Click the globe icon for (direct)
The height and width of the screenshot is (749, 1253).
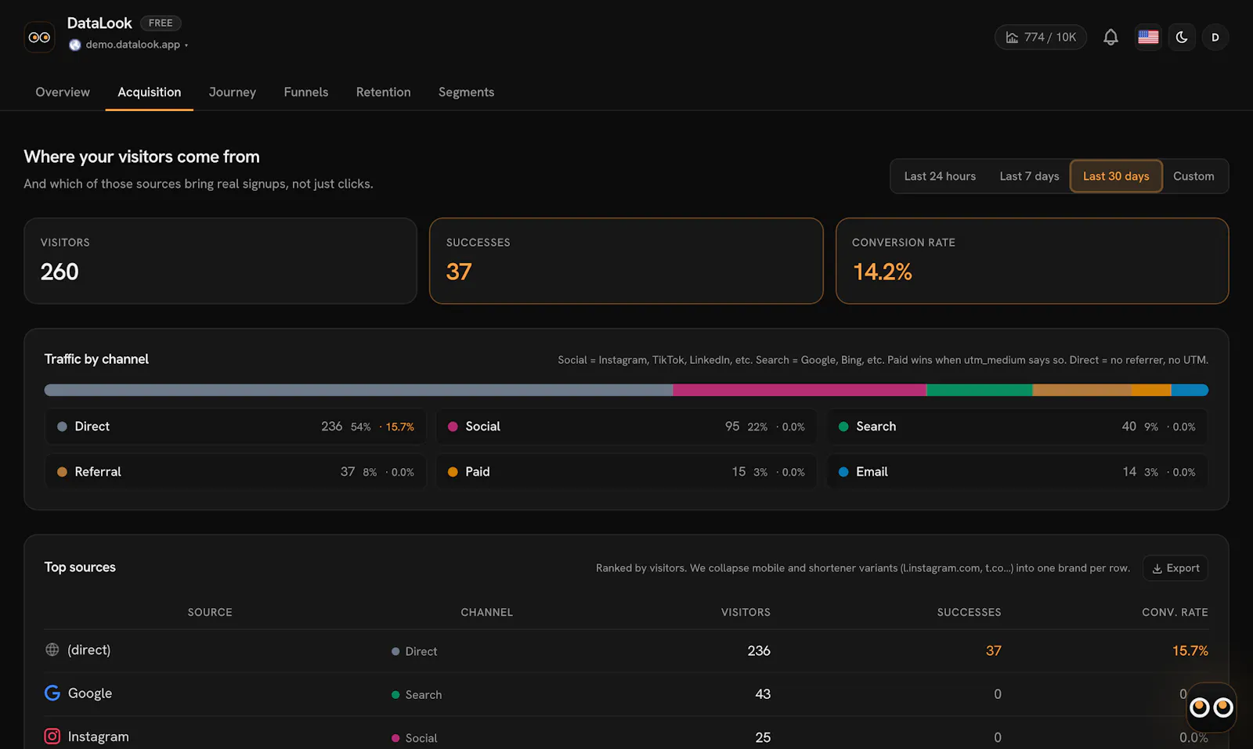pyautogui.click(x=52, y=650)
